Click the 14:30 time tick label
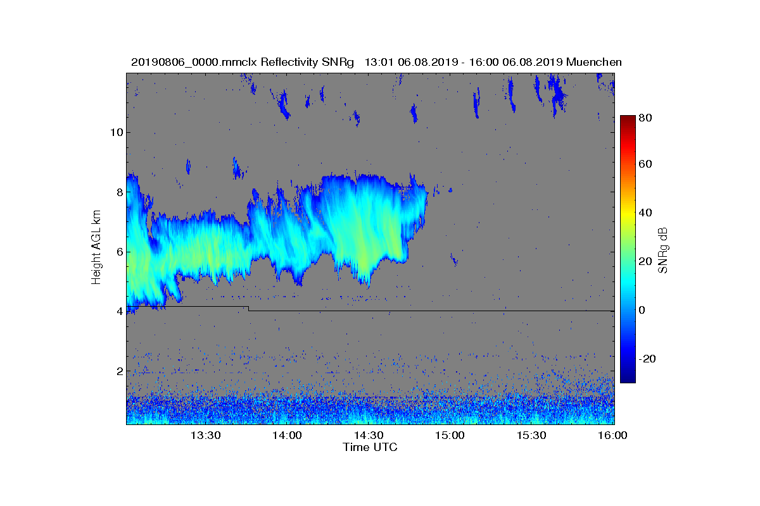 pos(369,435)
